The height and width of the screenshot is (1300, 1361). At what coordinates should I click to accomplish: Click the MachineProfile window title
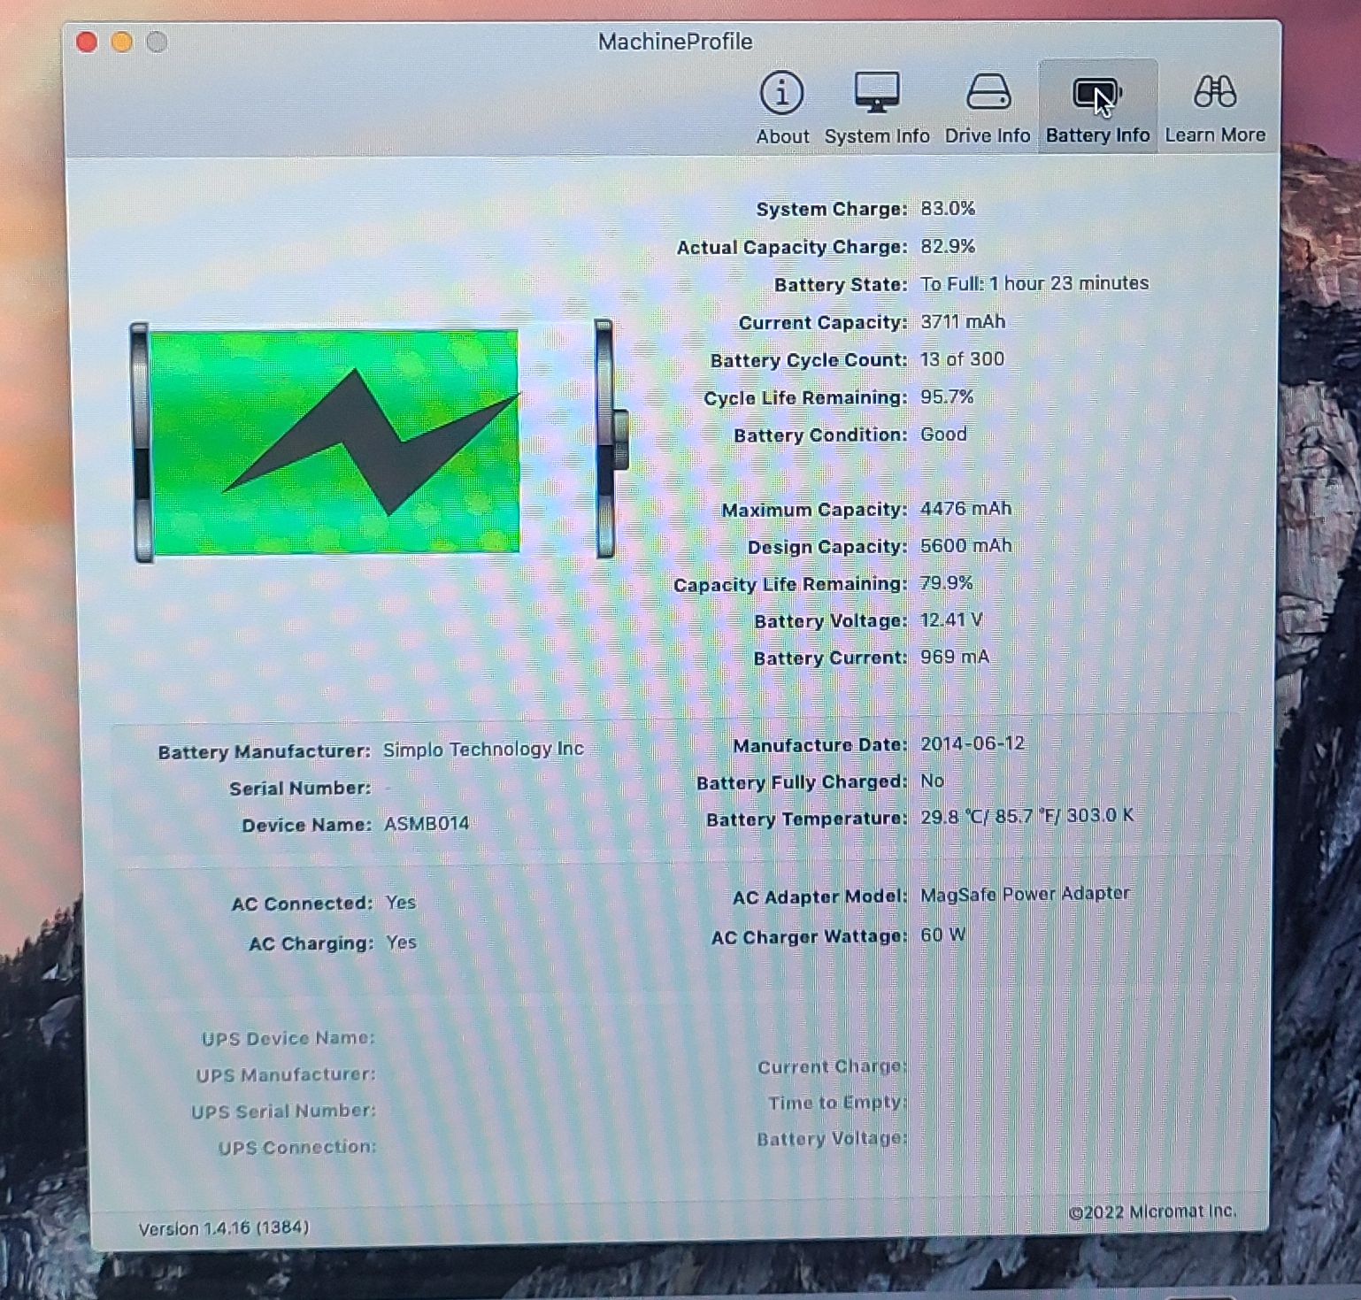coord(674,42)
